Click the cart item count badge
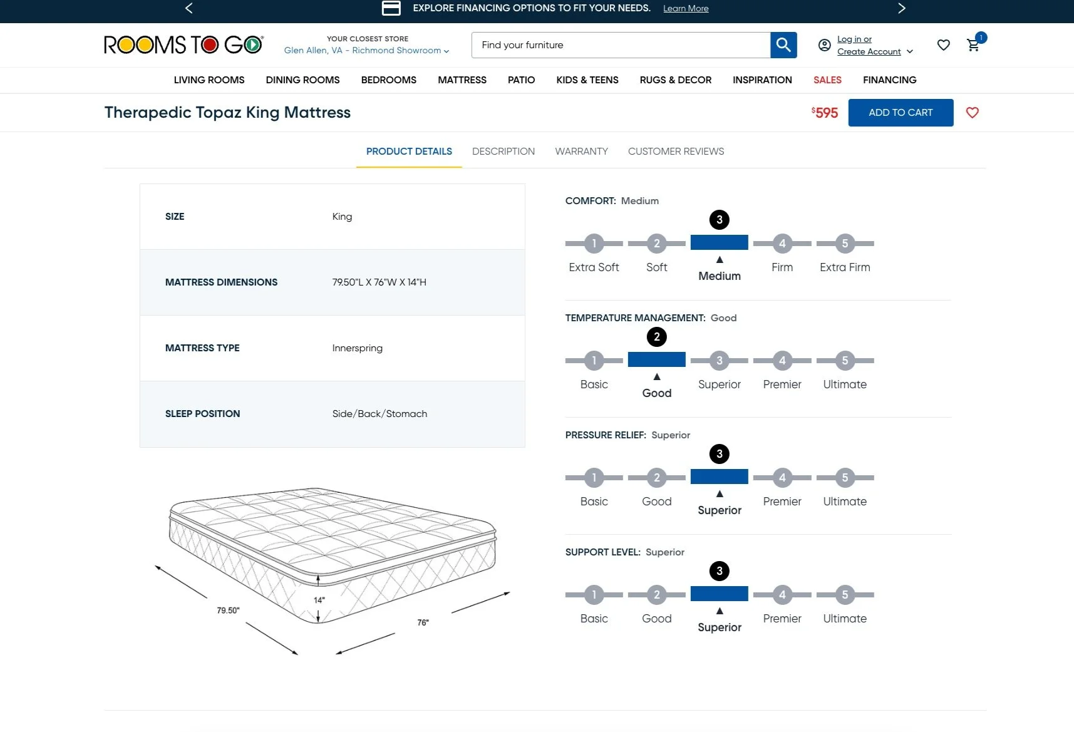The image size is (1074, 732). click(x=981, y=38)
